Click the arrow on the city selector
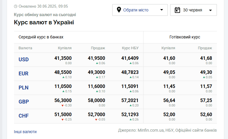The height and width of the screenshot is (139, 228). click(162, 10)
